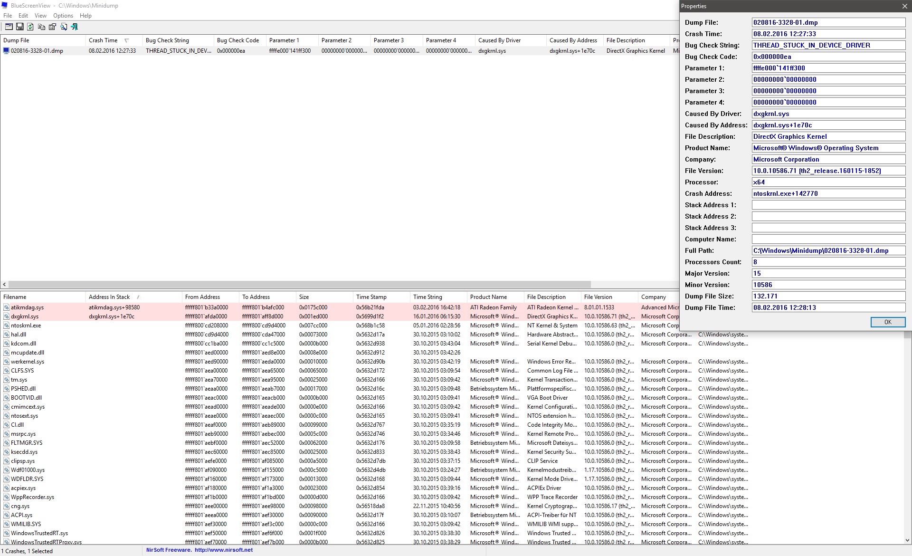The width and height of the screenshot is (912, 556).
Task: Sort drivers by the Filename column header
Action: click(x=15, y=297)
